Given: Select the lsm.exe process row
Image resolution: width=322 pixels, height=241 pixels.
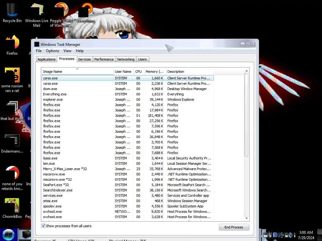Looking at the screenshot, I should [x=128, y=163].
